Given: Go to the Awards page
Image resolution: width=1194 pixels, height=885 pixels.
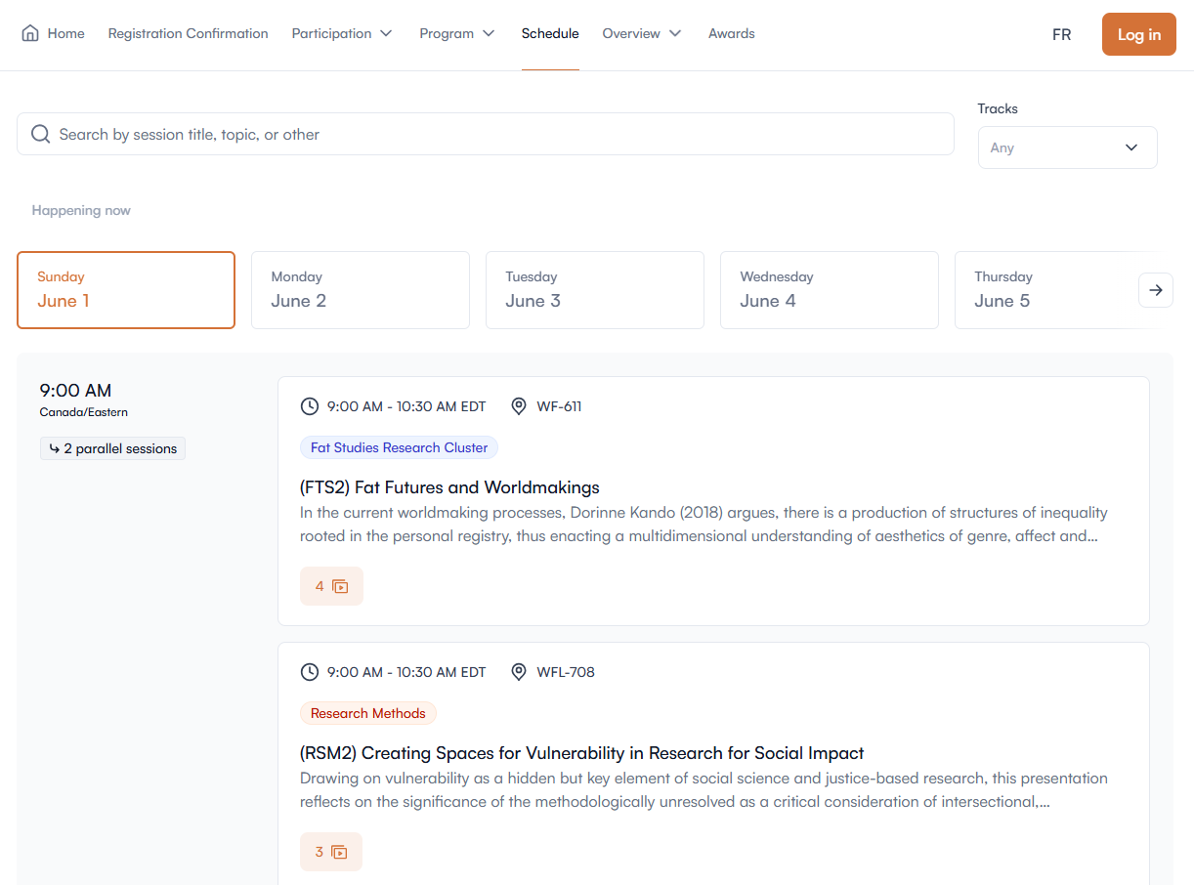Looking at the screenshot, I should pyautogui.click(x=731, y=33).
